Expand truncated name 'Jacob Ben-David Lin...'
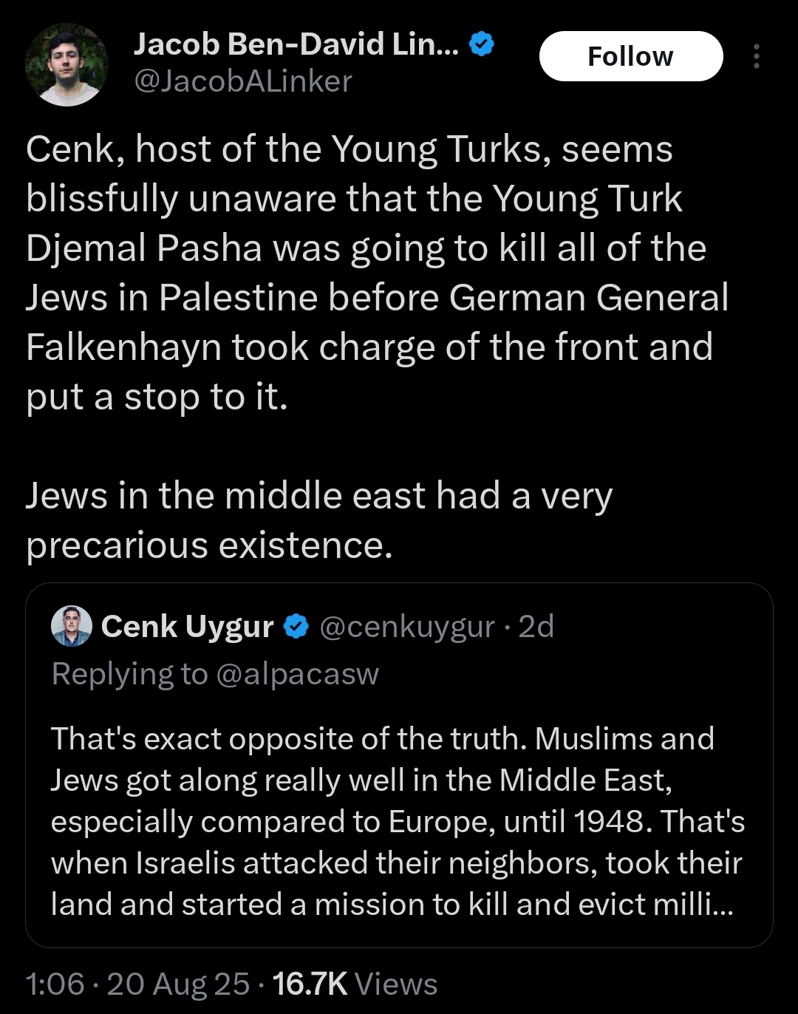Screen dimensions: 798x1014 296,44
